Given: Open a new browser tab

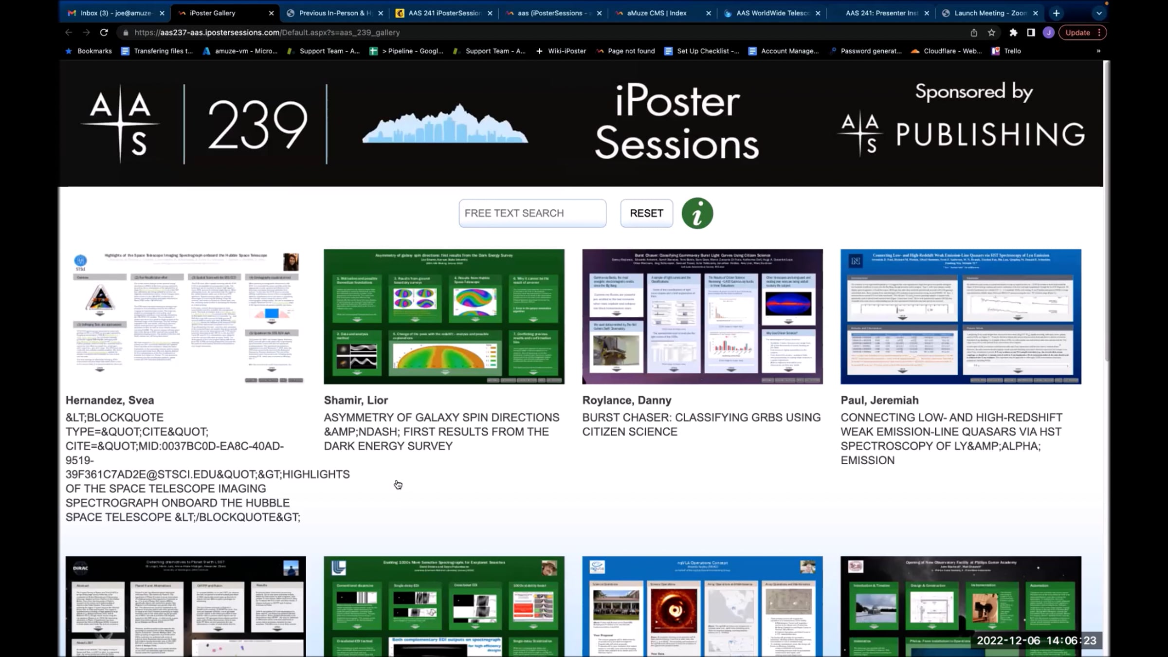Looking at the screenshot, I should (x=1056, y=13).
